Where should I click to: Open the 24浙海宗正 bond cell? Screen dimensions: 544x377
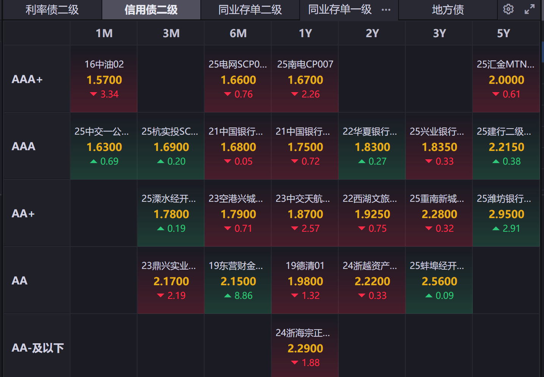click(305, 347)
